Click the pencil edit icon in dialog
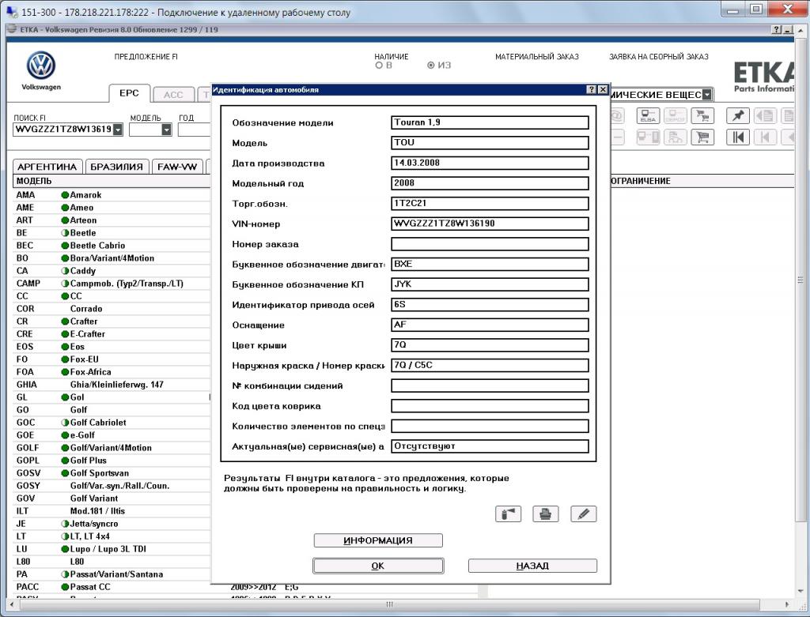The height and width of the screenshot is (617, 810). tap(583, 514)
